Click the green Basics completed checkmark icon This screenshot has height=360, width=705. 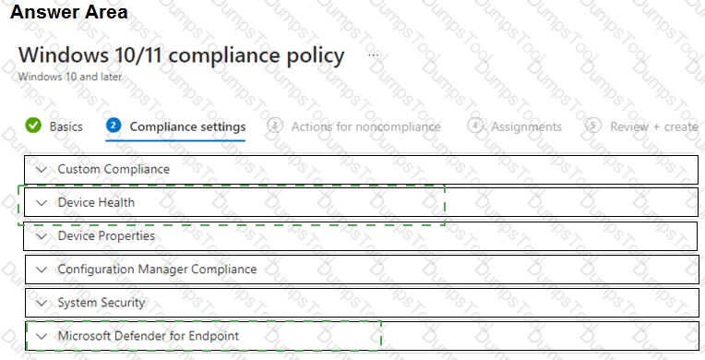[33, 126]
